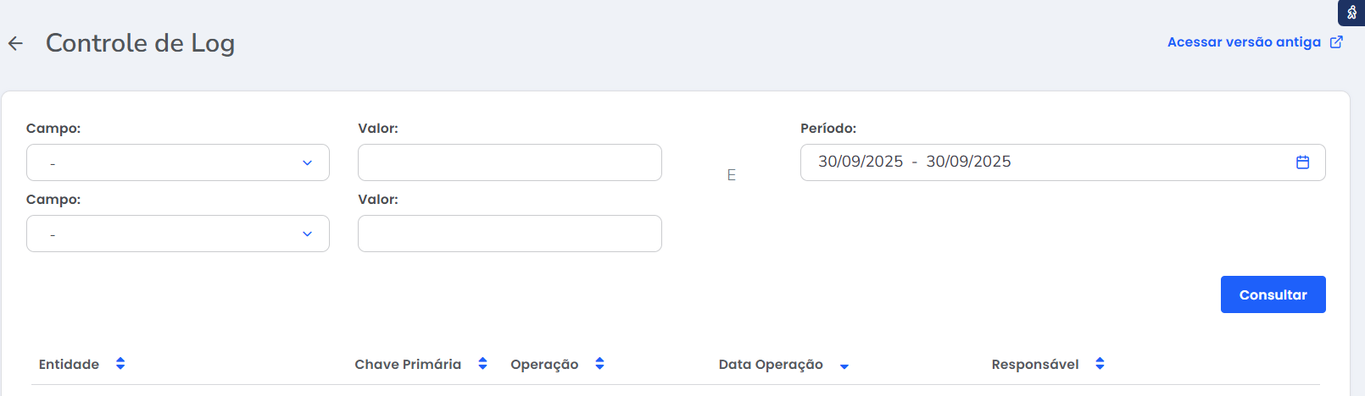Sort by Chave Primária column arrows
1365x396 pixels.
coord(482,364)
